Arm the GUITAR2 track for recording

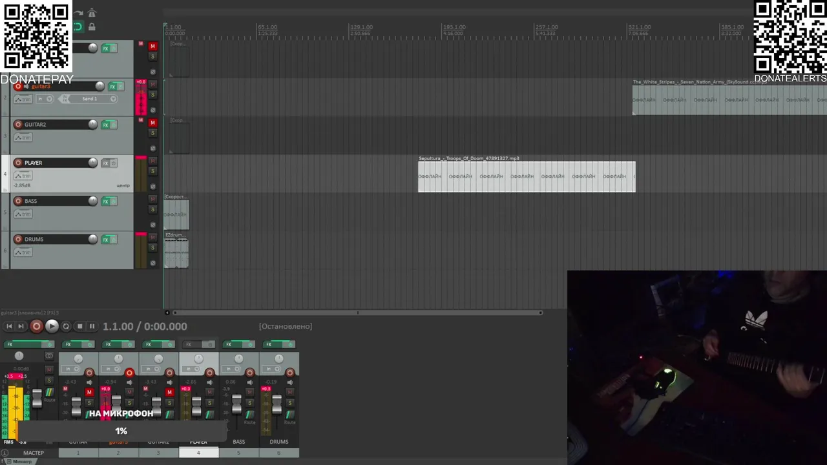18,125
